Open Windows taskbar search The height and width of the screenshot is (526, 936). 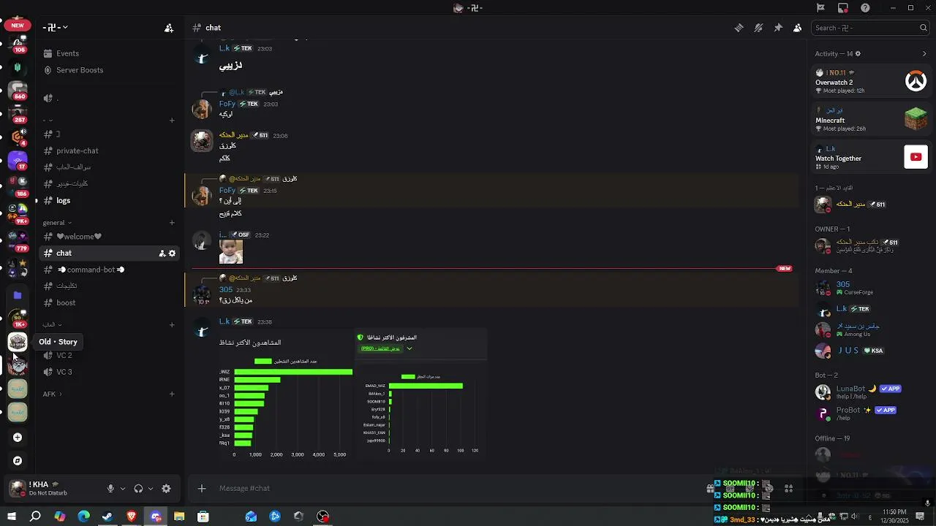pyautogui.click(x=35, y=517)
